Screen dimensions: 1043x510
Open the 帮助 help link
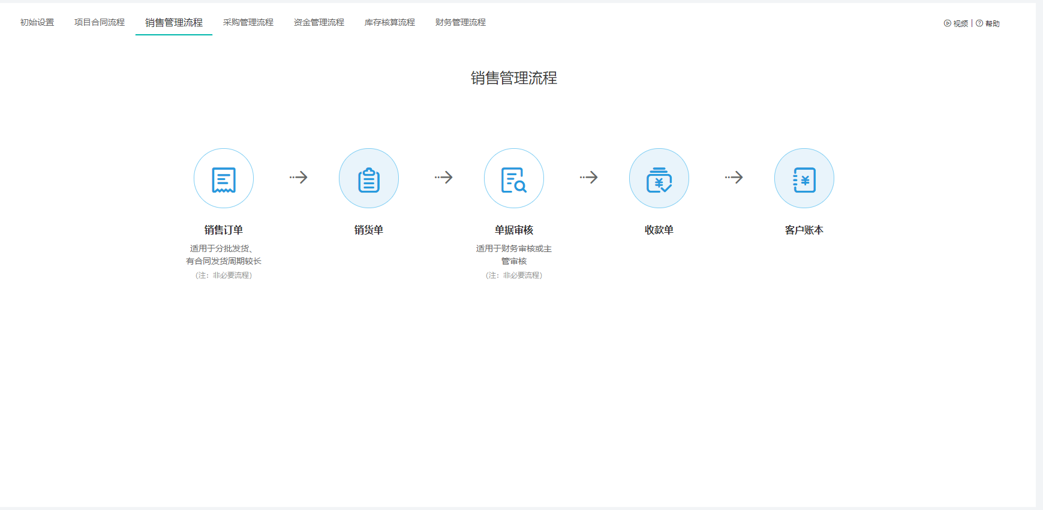[988, 23]
